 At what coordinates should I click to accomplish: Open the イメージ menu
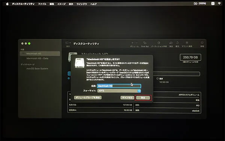tap(61, 4)
